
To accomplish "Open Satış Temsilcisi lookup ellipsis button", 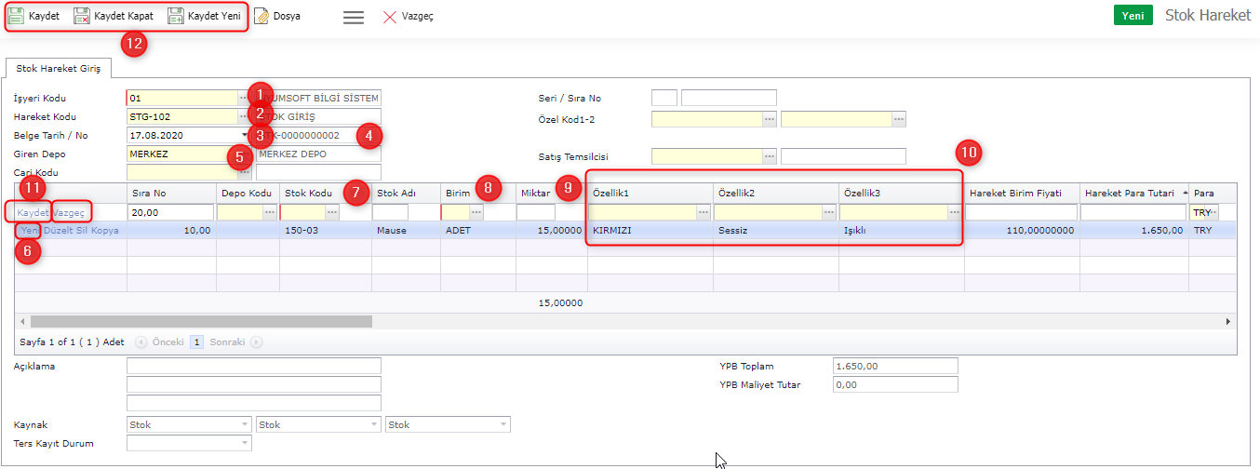I will 770,156.
